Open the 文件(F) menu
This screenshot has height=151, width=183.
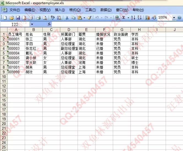15,10
